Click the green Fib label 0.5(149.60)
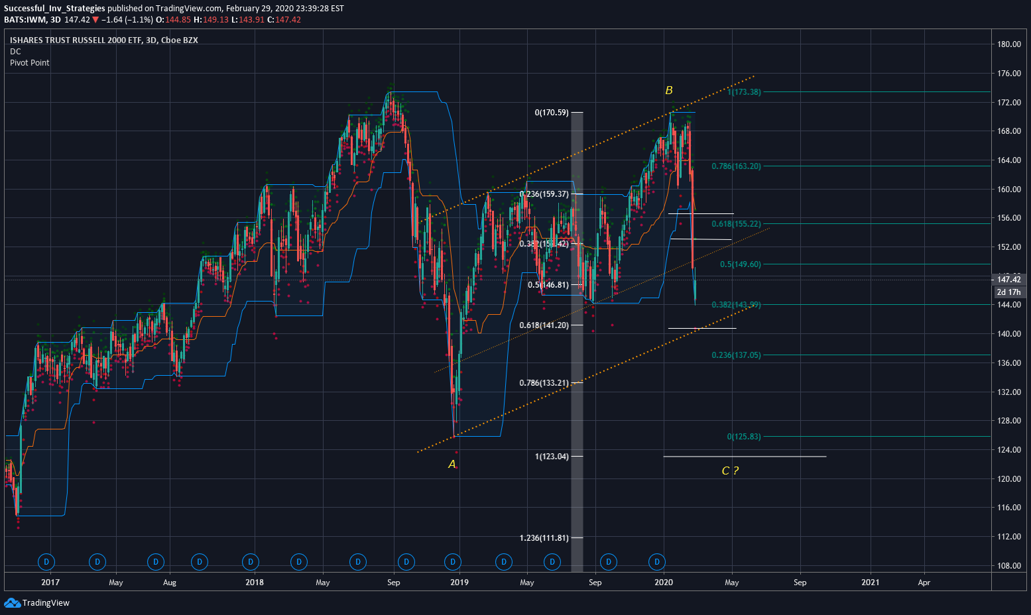Image resolution: width=1031 pixels, height=615 pixels. [741, 264]
